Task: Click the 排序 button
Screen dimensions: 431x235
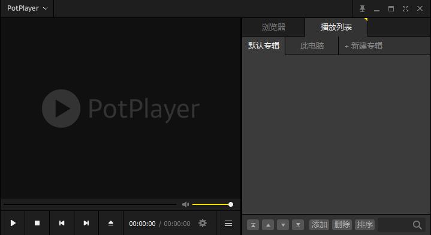Action: pyautogui.click(x=364, y=225)
